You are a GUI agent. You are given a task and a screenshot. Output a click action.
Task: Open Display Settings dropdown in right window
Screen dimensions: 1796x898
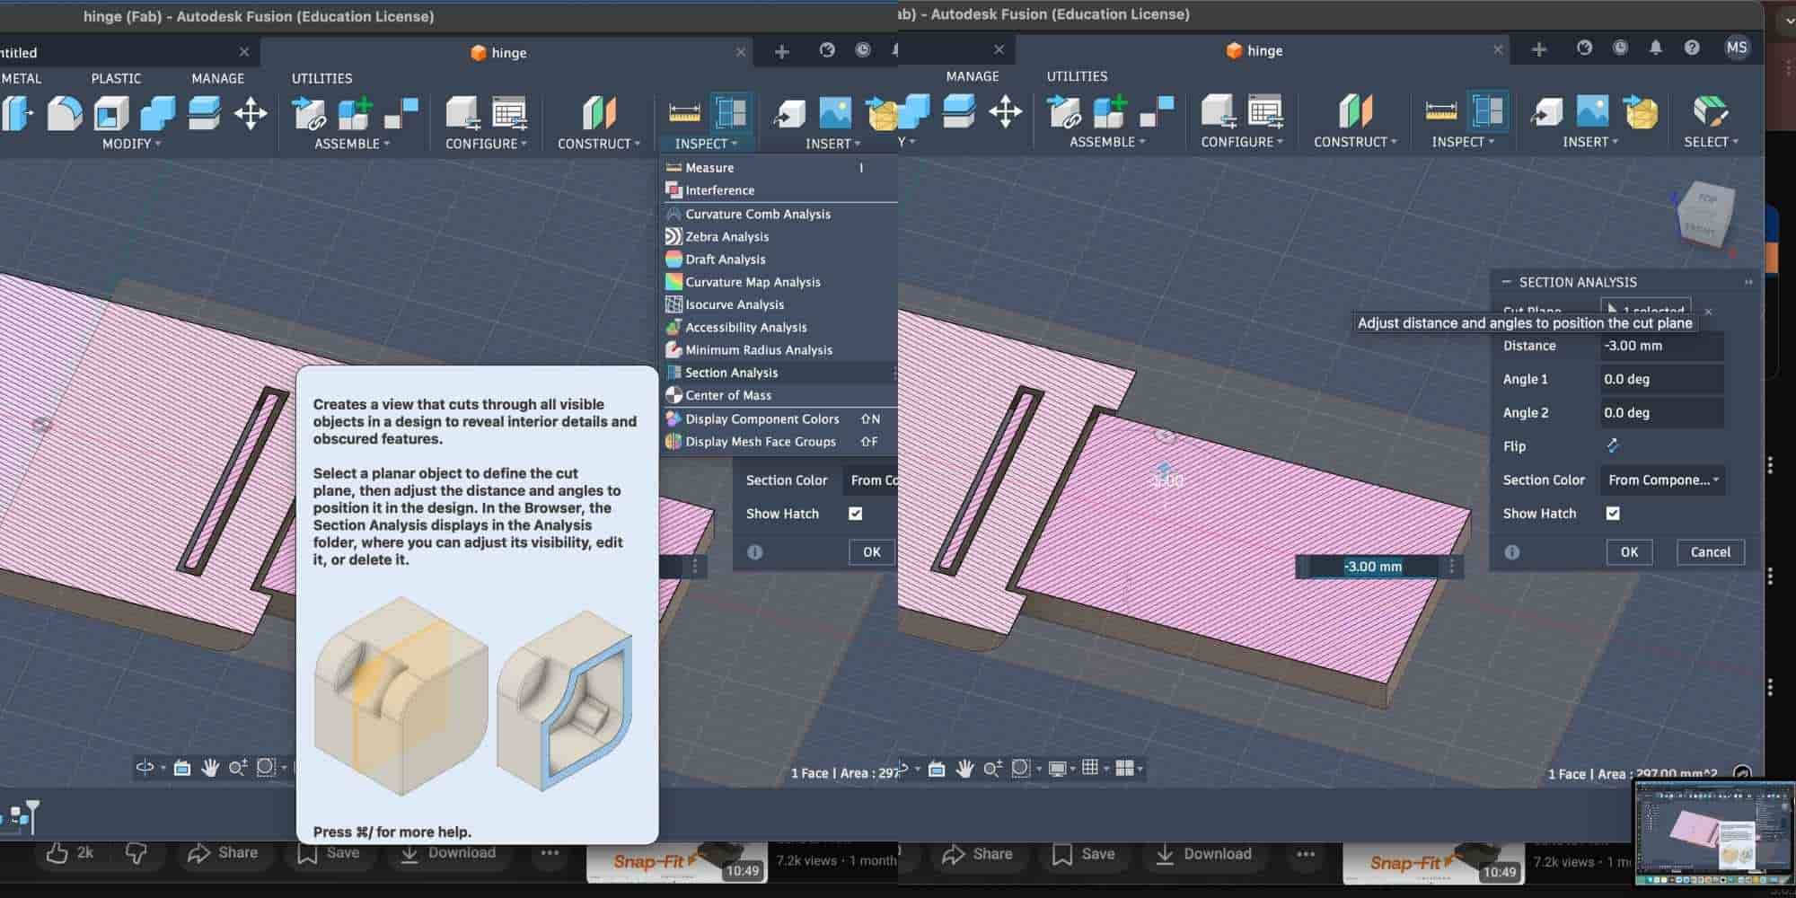click(1061, 769)
